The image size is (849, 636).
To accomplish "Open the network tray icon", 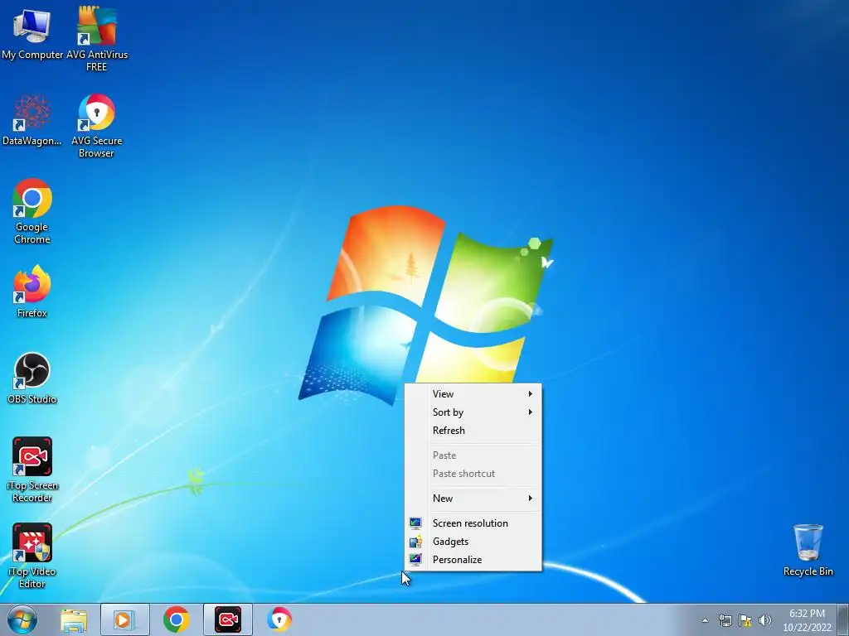I will click(x=725, y=620).
